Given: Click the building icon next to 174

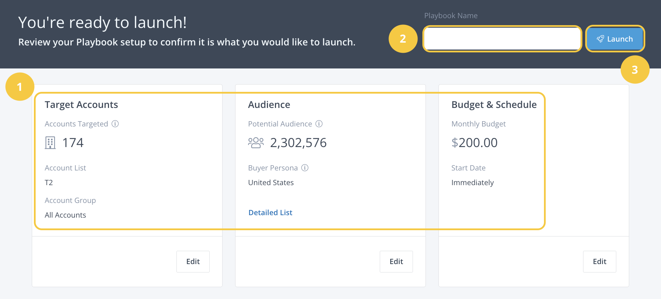Looking at the screenshot, I should pos(50,143).
